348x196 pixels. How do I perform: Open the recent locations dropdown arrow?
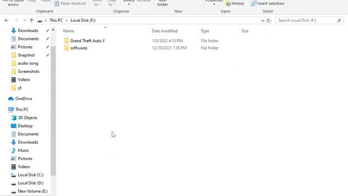tap(24, 21)
